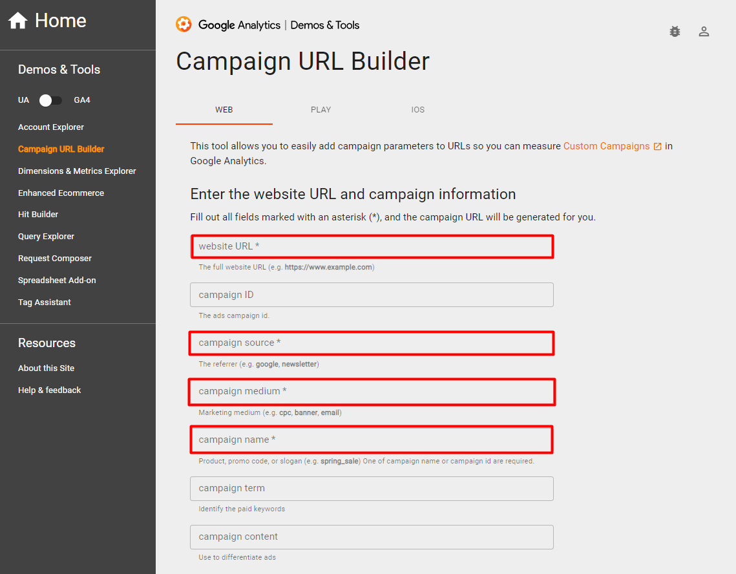Open the bug report icon
This screenshot has height=574, width=736.
point(675,31)
